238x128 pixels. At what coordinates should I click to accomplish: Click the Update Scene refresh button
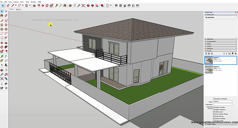(206, 54)
